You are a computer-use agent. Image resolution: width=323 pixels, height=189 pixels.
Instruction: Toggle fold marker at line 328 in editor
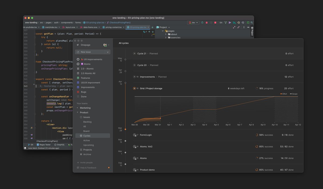[35, 34]
